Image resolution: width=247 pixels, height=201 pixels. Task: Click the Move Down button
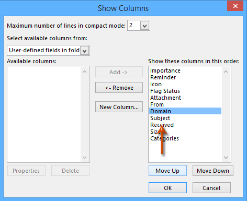point(213,171)
